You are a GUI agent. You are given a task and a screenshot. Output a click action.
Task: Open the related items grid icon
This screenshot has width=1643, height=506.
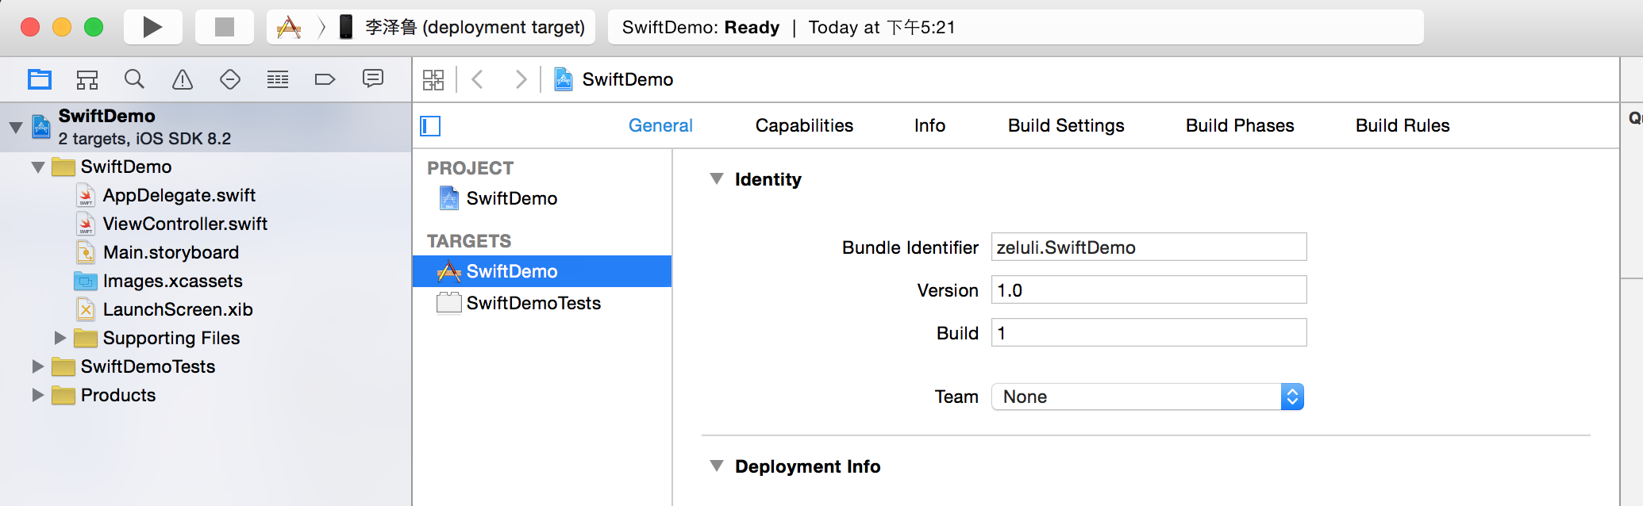pyautogui.click(x=433, y=79)
